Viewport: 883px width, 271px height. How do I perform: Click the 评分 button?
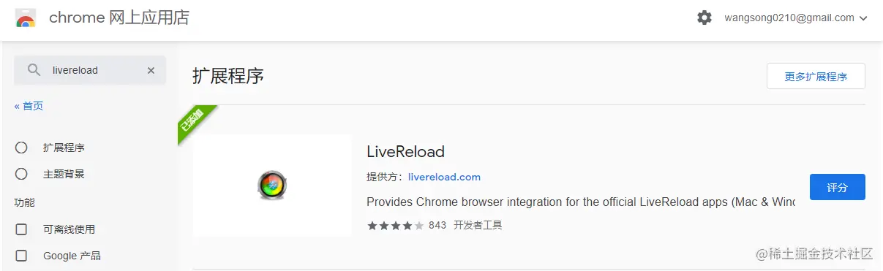[838, 187]
